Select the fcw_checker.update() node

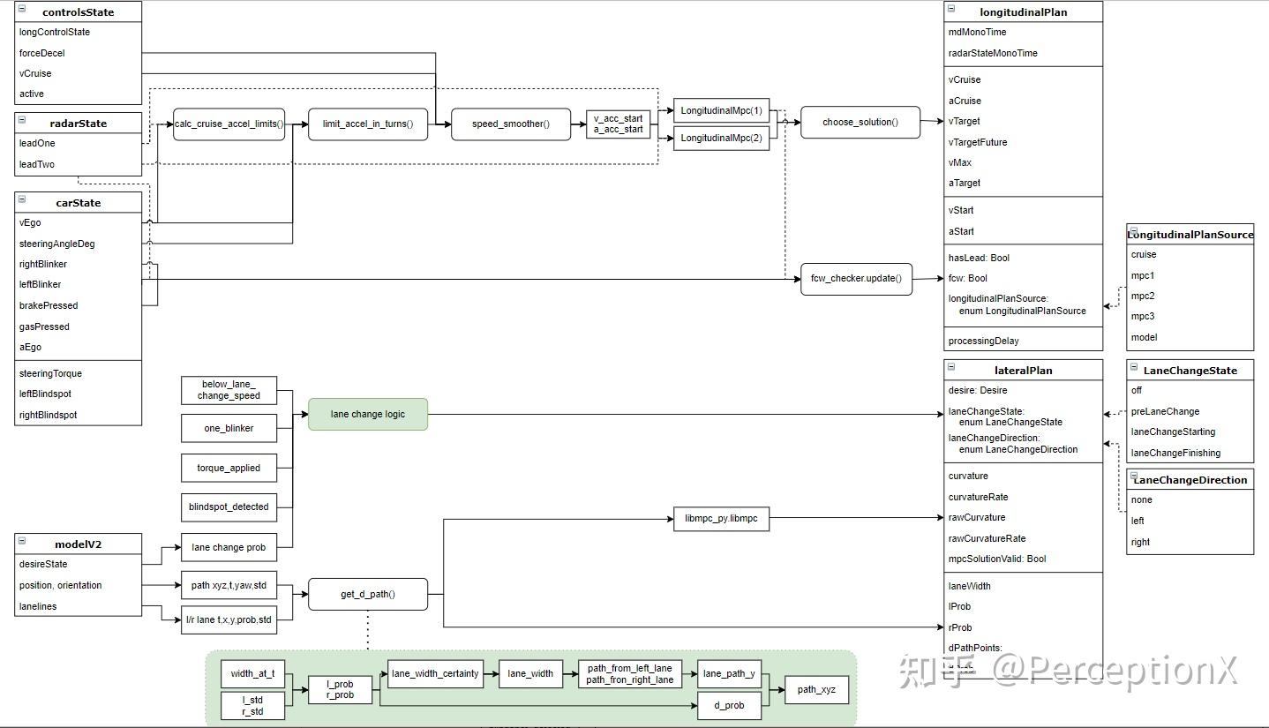tap(856, 279)
